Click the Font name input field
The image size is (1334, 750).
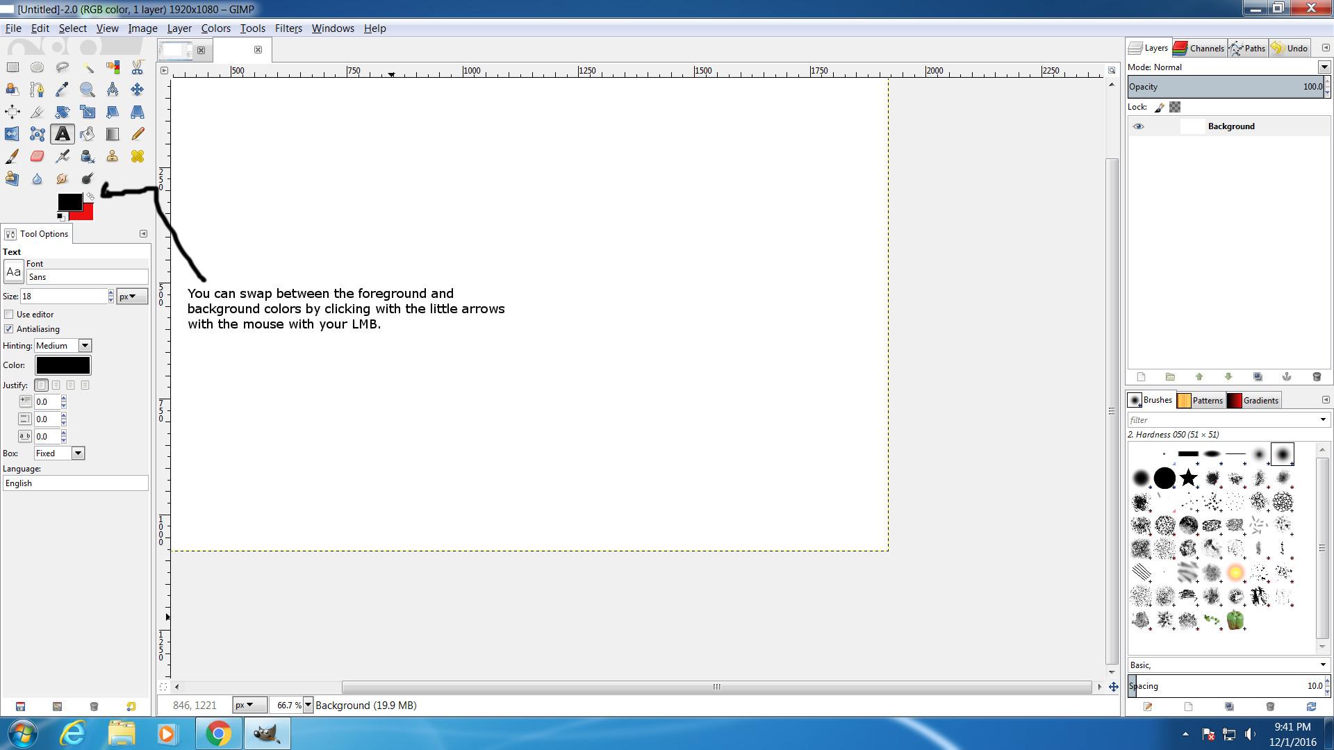pyautogui.click(x=87, y=277)
